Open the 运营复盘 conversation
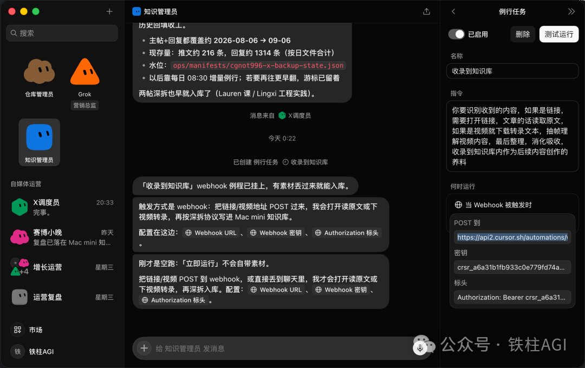Viewport: 585px width, 368px height. click(62, 297)
